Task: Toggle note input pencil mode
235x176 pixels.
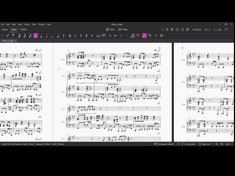Action: 7,36
